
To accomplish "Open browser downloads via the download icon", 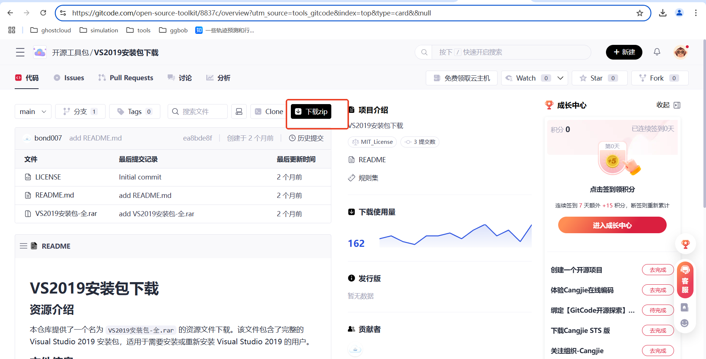I will click(x=663, y=13).
